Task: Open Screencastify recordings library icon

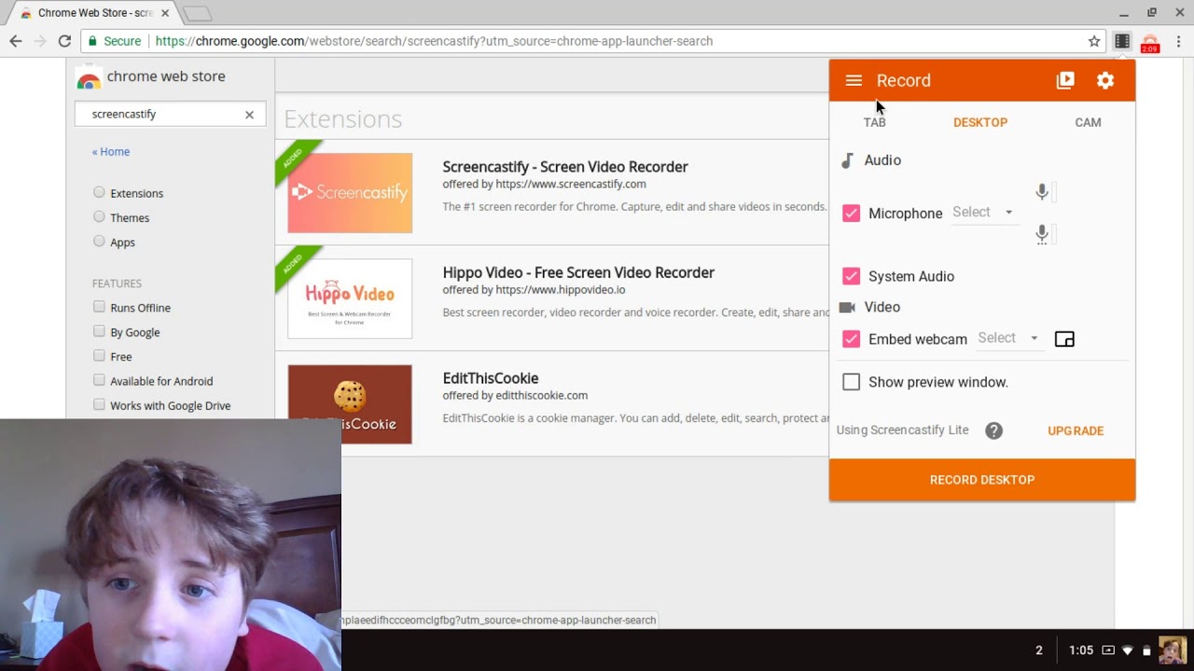Action: (1064, 80)
